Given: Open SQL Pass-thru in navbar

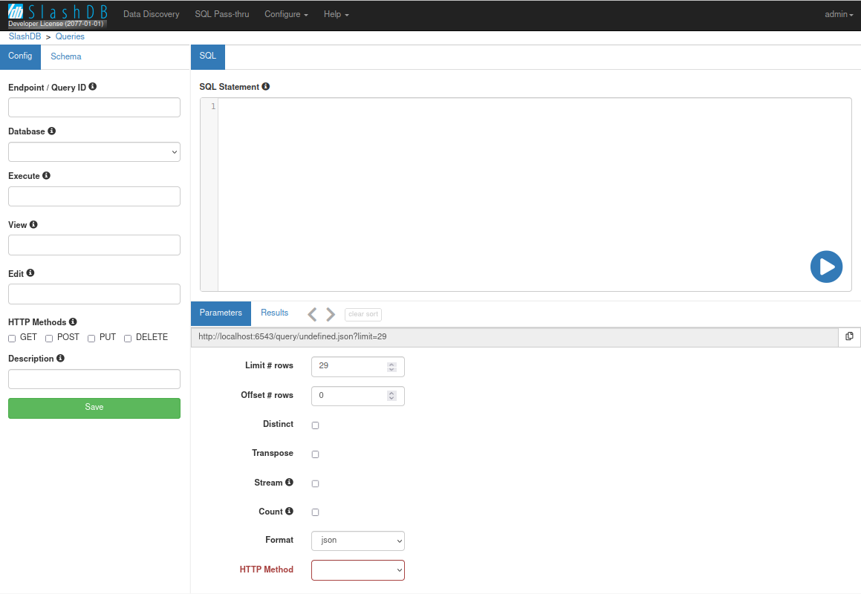Looking at the screenshot, I should pos(222,14).
